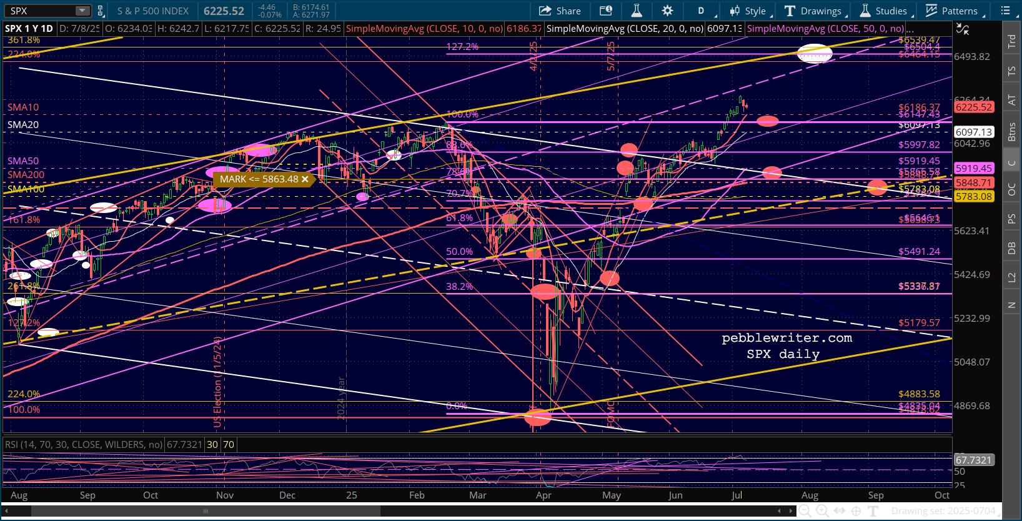
Task: Select the text drawing T icon at bottom
Action: tap(873, 511)
